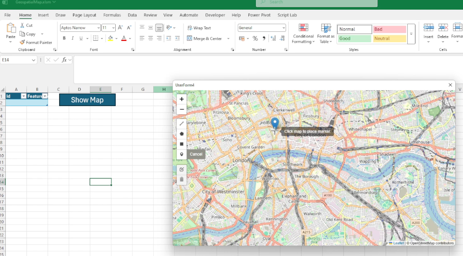Apply the Bad cell style

(x=390, y=29)
